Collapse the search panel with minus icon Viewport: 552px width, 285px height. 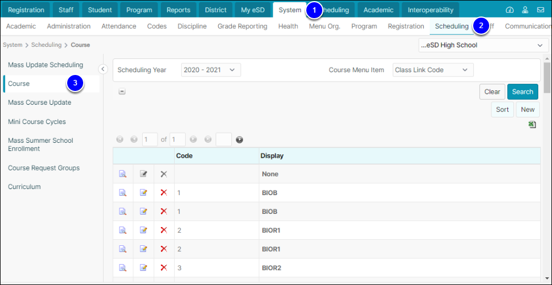[x=122, y=92]
